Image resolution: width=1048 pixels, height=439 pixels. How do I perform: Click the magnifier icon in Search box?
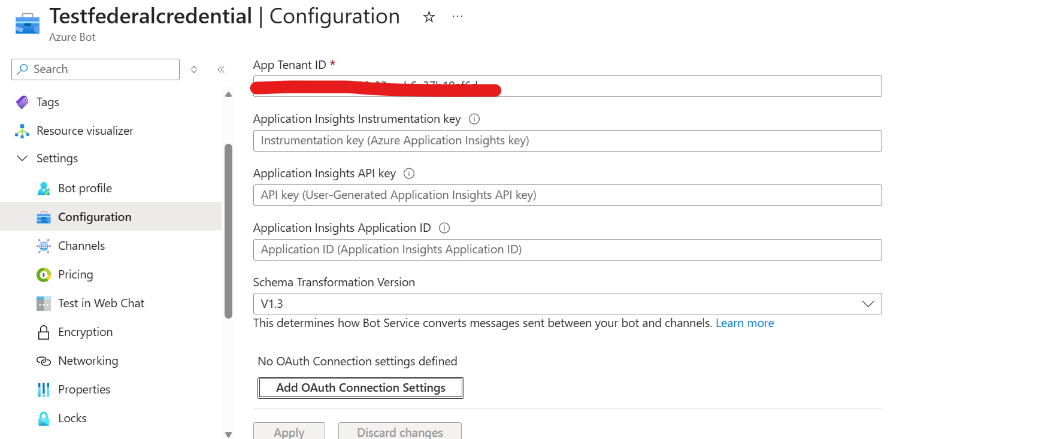tap(23, 69)
